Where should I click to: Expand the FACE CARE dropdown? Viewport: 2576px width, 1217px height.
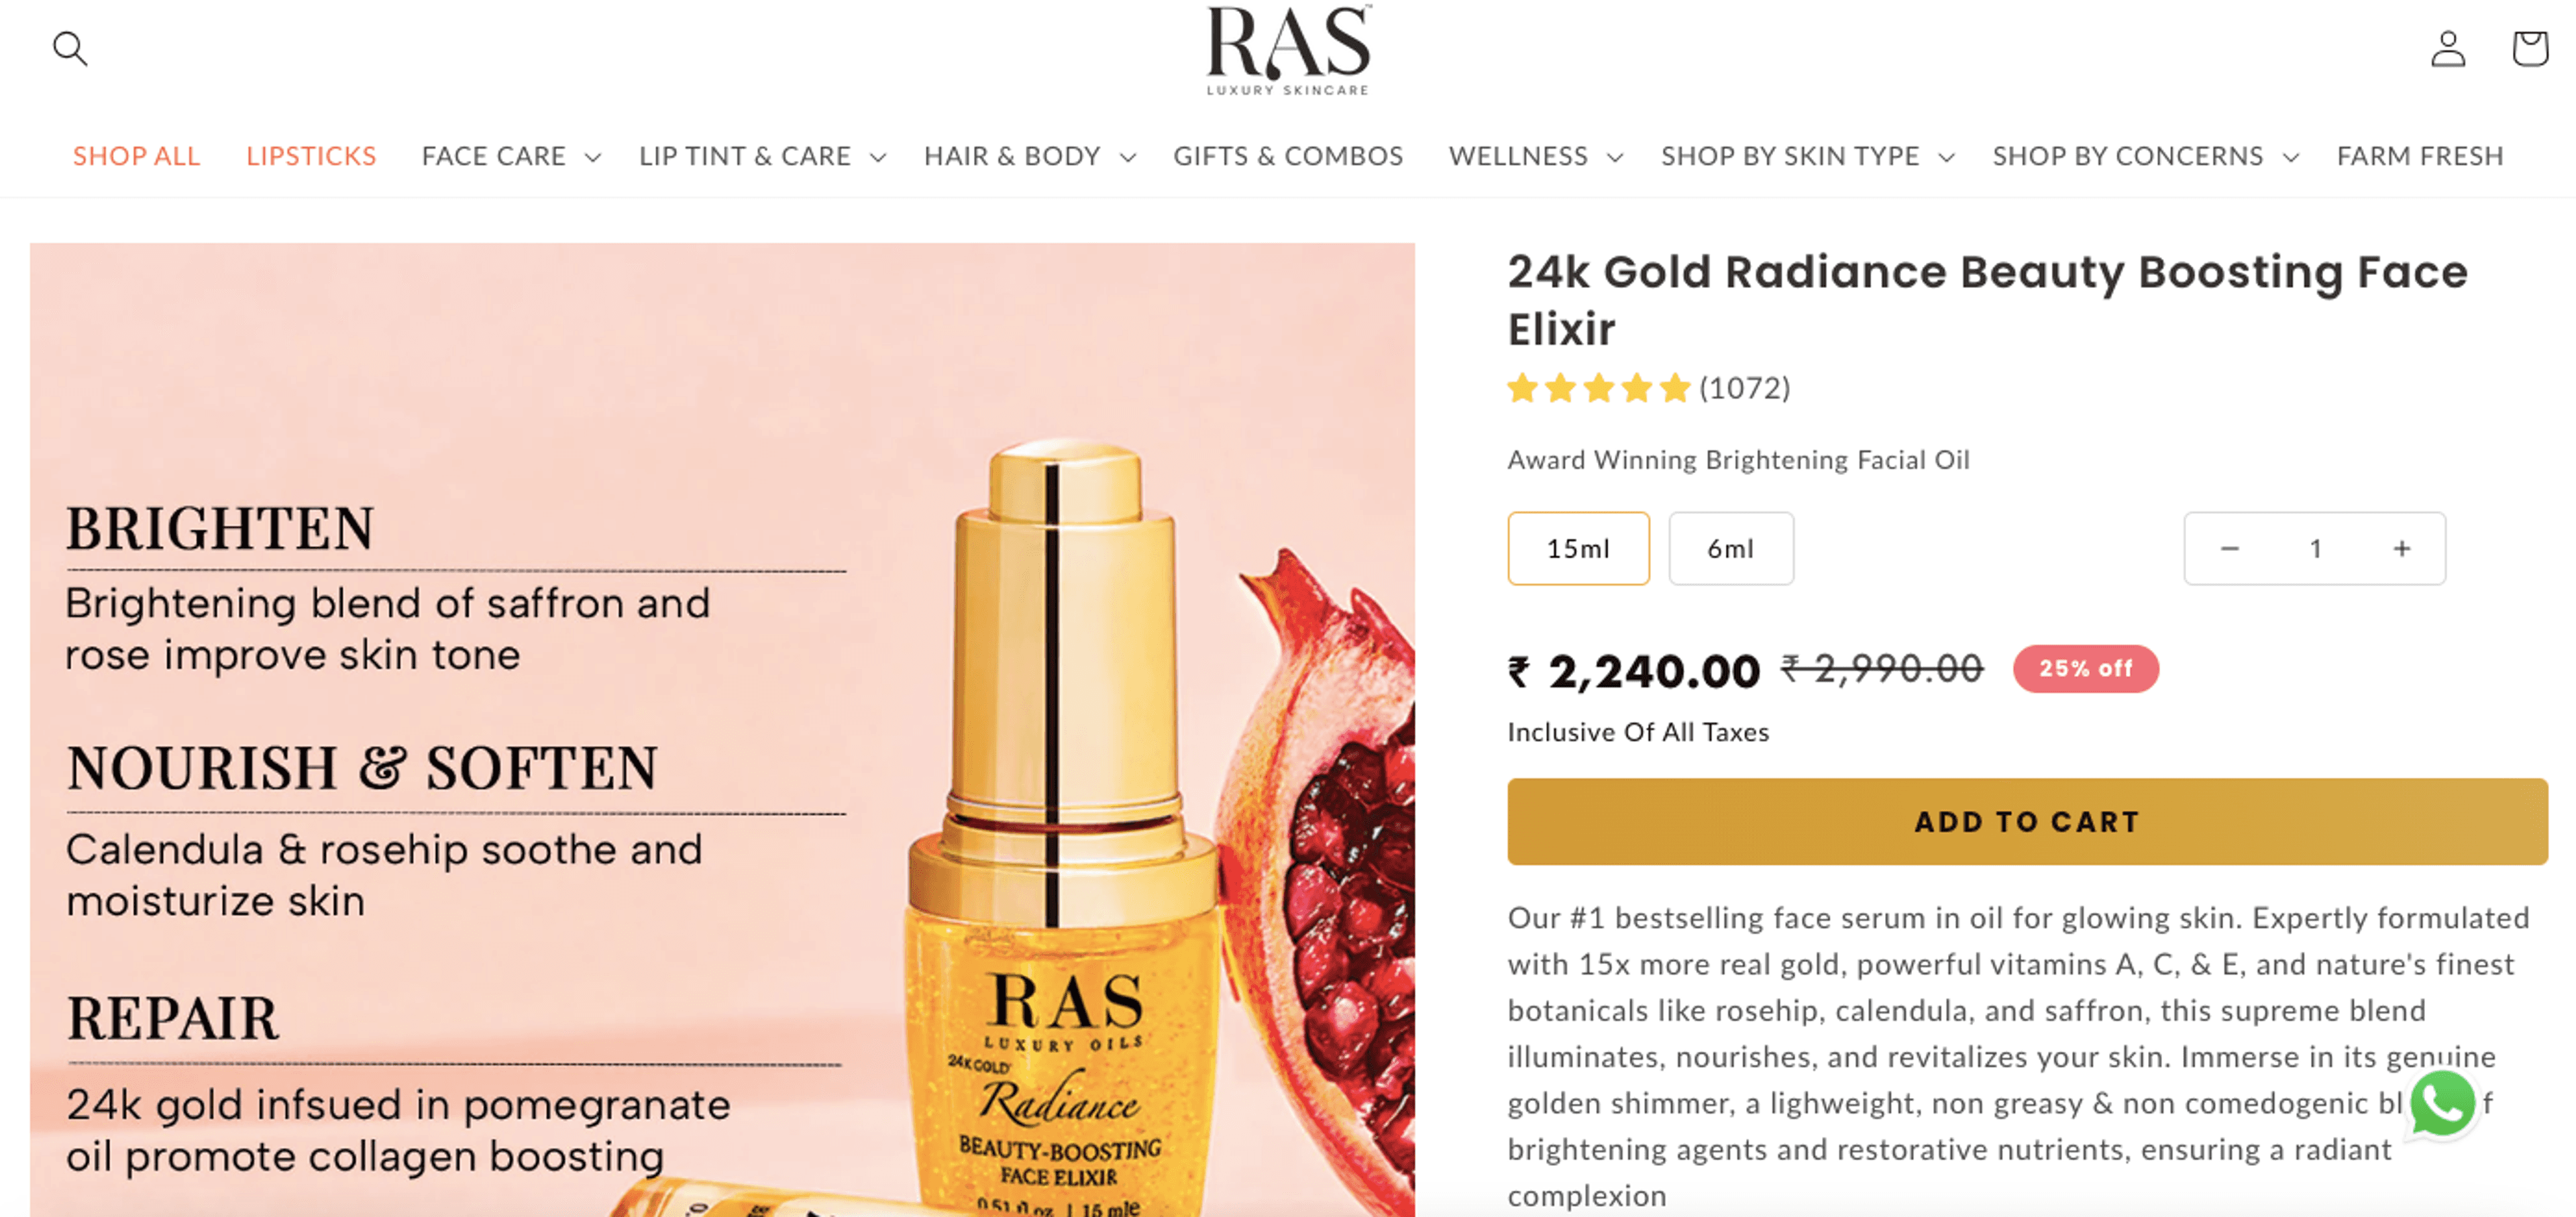coord(511,157)
